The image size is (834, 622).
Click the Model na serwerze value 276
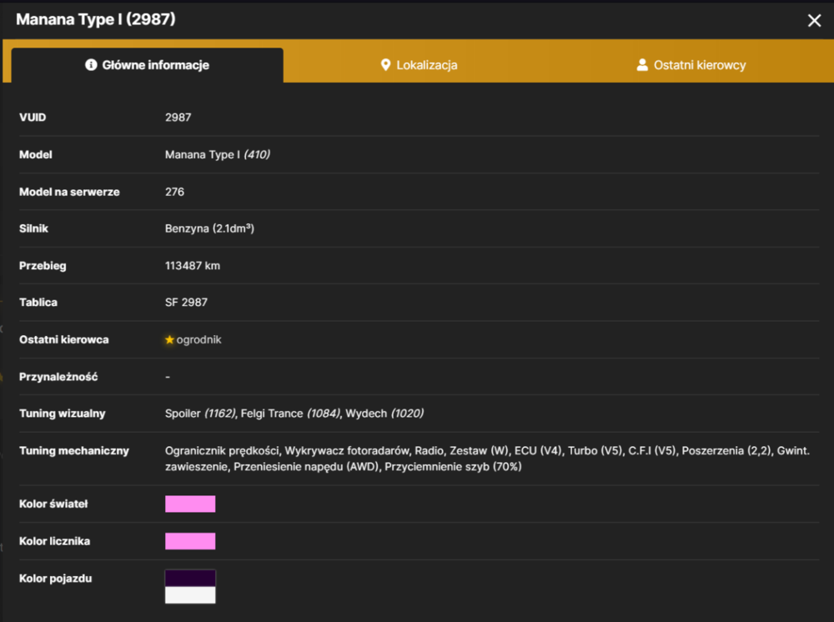point(174,192)
